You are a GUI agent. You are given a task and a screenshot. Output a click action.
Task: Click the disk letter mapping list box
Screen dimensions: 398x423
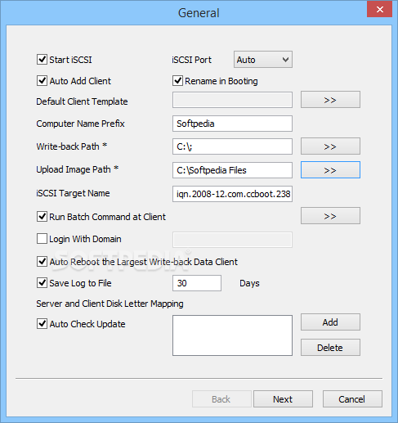tap(232, 335)
